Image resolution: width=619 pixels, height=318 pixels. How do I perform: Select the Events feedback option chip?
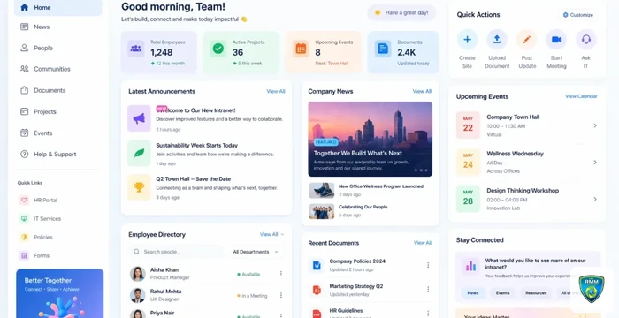502,292
